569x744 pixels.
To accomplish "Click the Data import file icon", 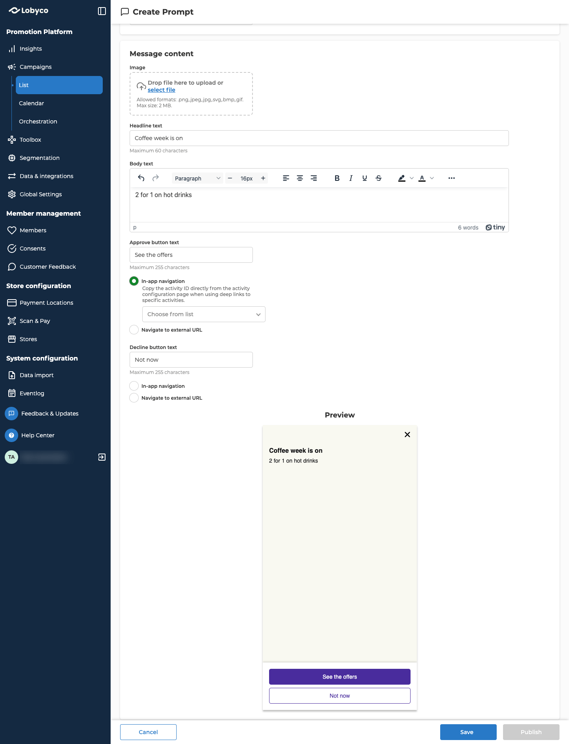I will [x=12, y=375].
